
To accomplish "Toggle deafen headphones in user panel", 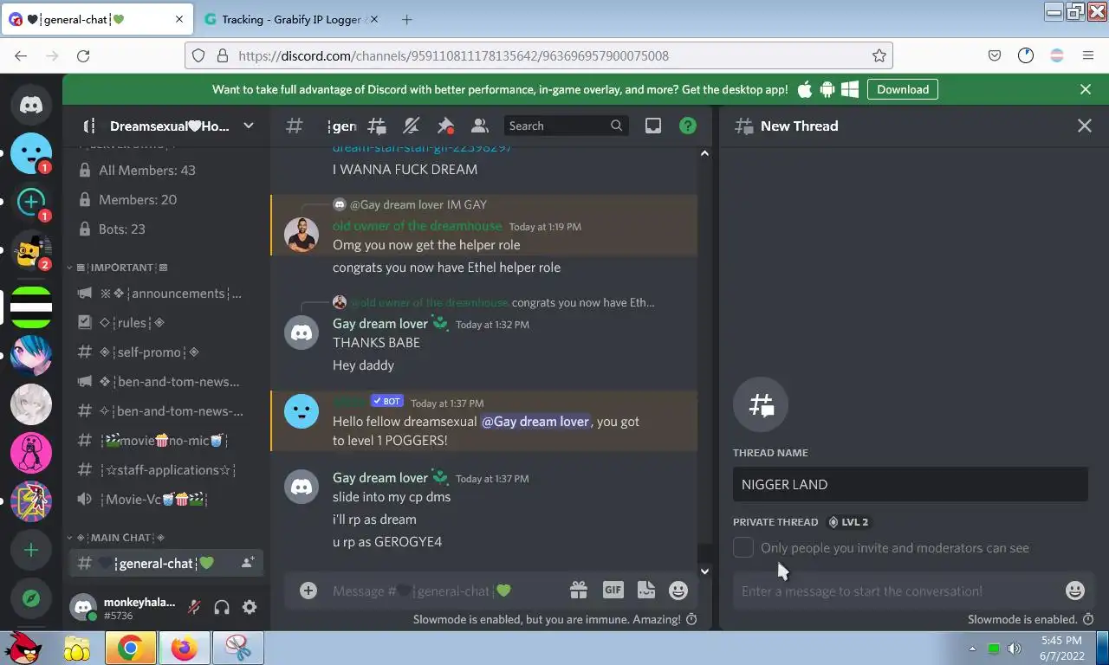I will tap(222, 607).
